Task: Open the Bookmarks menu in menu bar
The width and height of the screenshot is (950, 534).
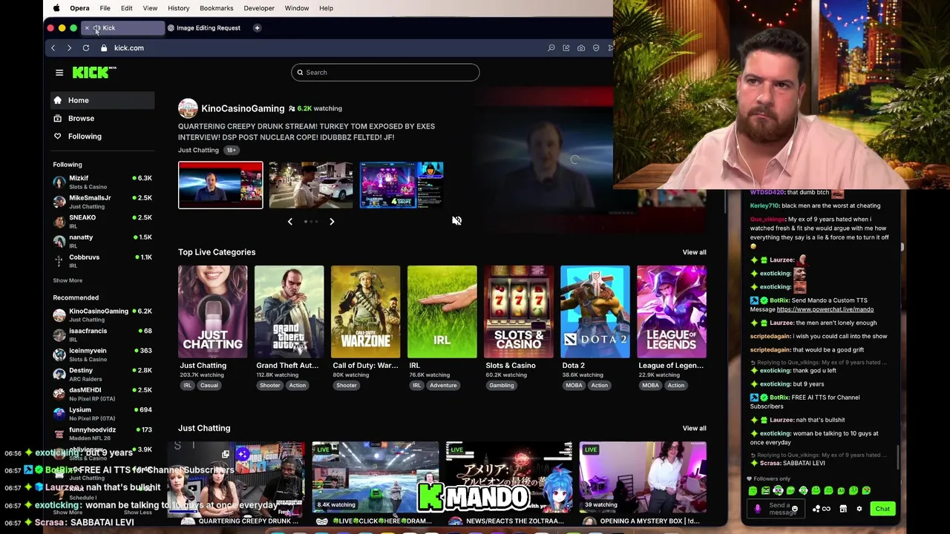Action: tap(217, 8)
